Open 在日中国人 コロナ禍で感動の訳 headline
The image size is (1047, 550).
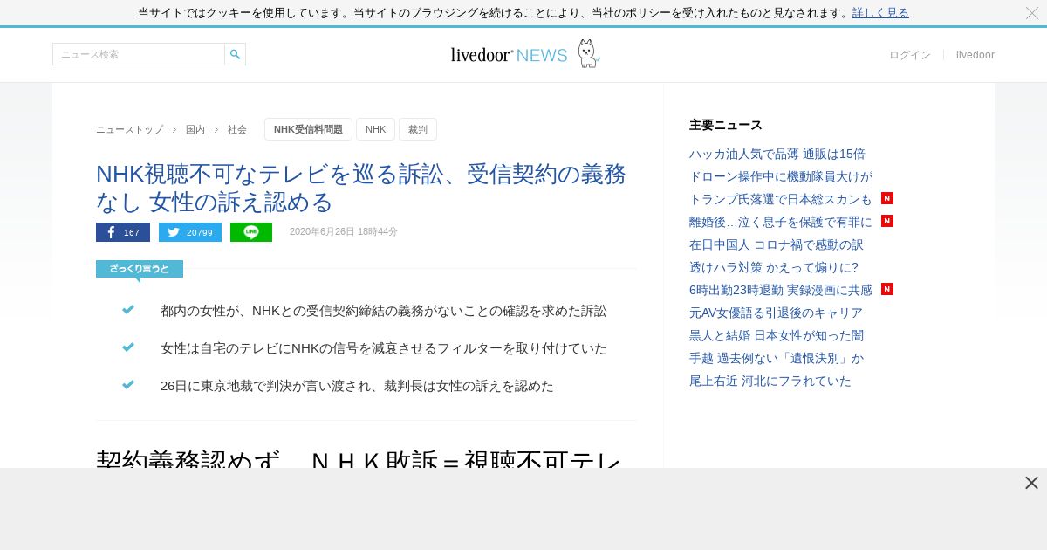click(x=777, y=244)
